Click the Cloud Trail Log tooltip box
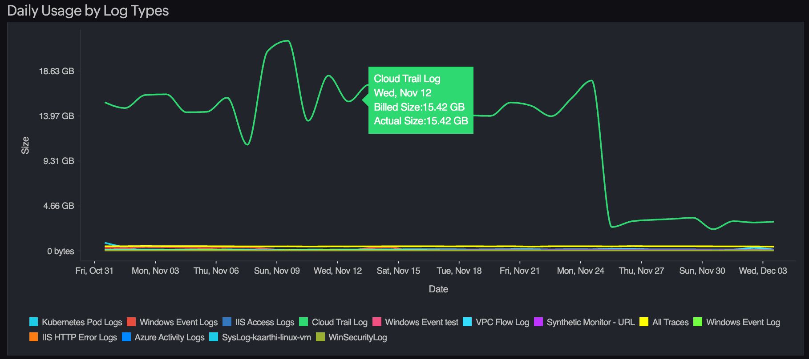Screen dimensions: 809x359 click(421, 100)
